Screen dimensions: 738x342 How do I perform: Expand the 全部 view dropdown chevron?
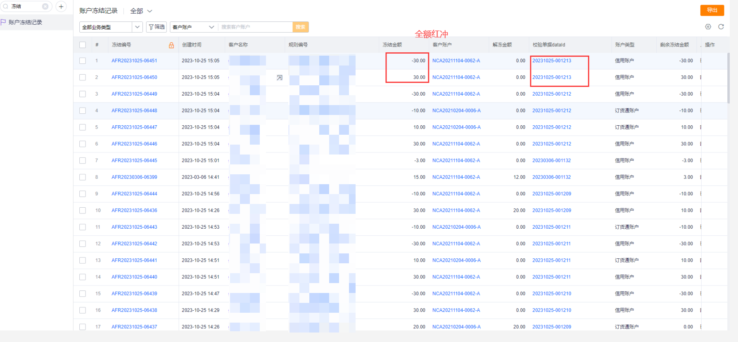coord(149,11)
